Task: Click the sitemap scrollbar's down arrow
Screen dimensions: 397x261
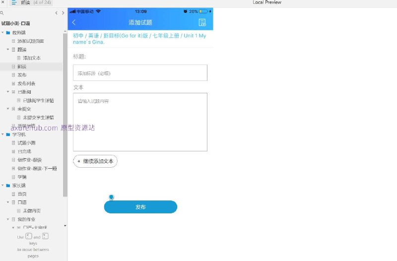Action: pyautogui.click(x=65, y=226)
